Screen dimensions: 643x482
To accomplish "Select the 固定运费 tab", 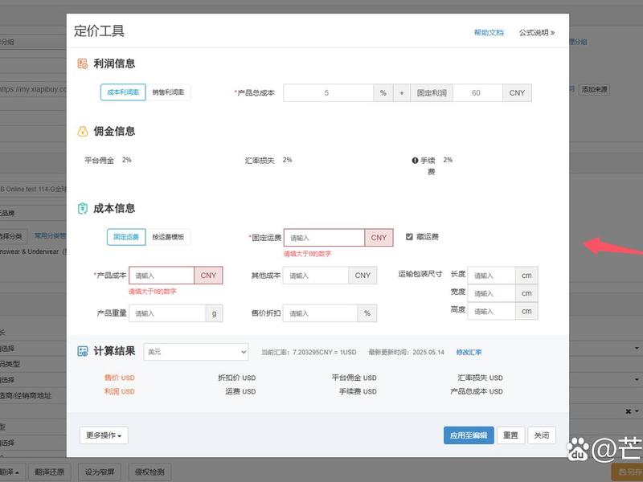I will [126, 237].
